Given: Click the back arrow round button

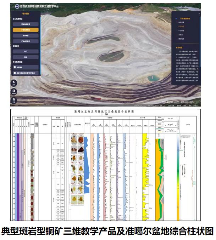Looking at the screenshot, I should (14, 83).
